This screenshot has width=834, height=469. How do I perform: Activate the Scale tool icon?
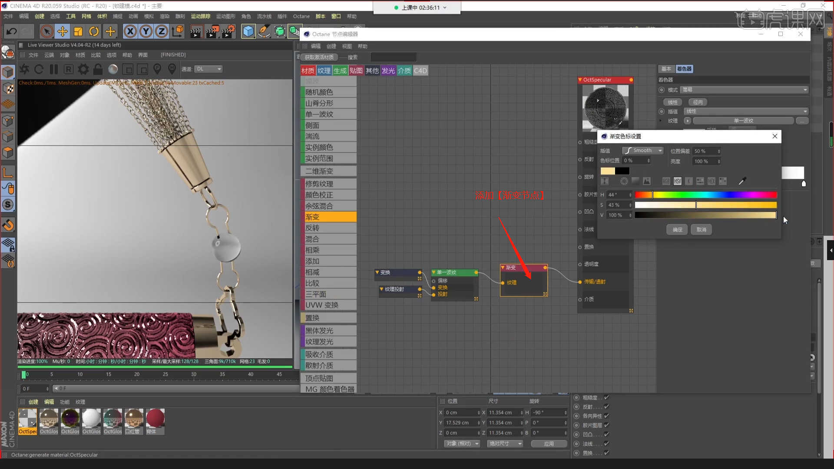point(78,31)
